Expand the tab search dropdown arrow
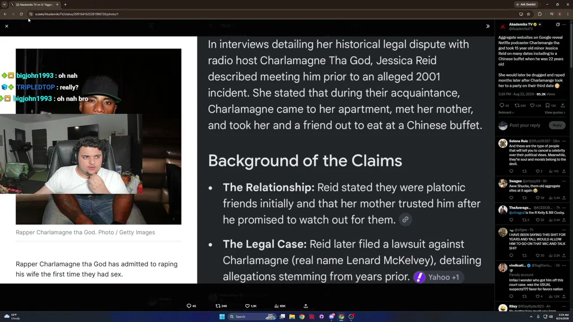This screenshot has height=322, width=573. click(4, 4)
